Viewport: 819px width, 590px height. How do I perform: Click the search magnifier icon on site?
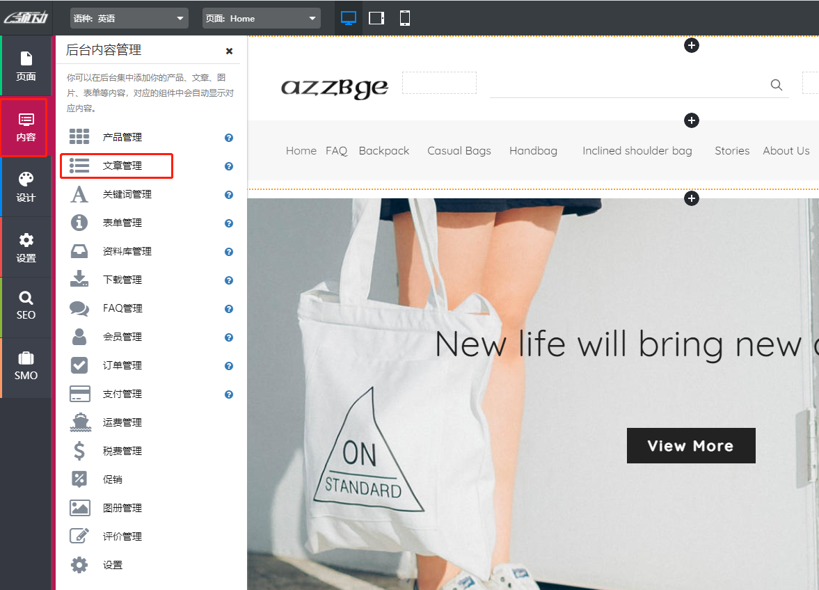[777, 85]
